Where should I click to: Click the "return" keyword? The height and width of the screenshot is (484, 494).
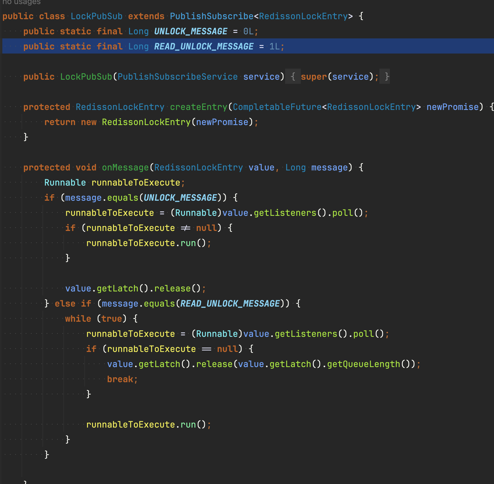point(60,122)
